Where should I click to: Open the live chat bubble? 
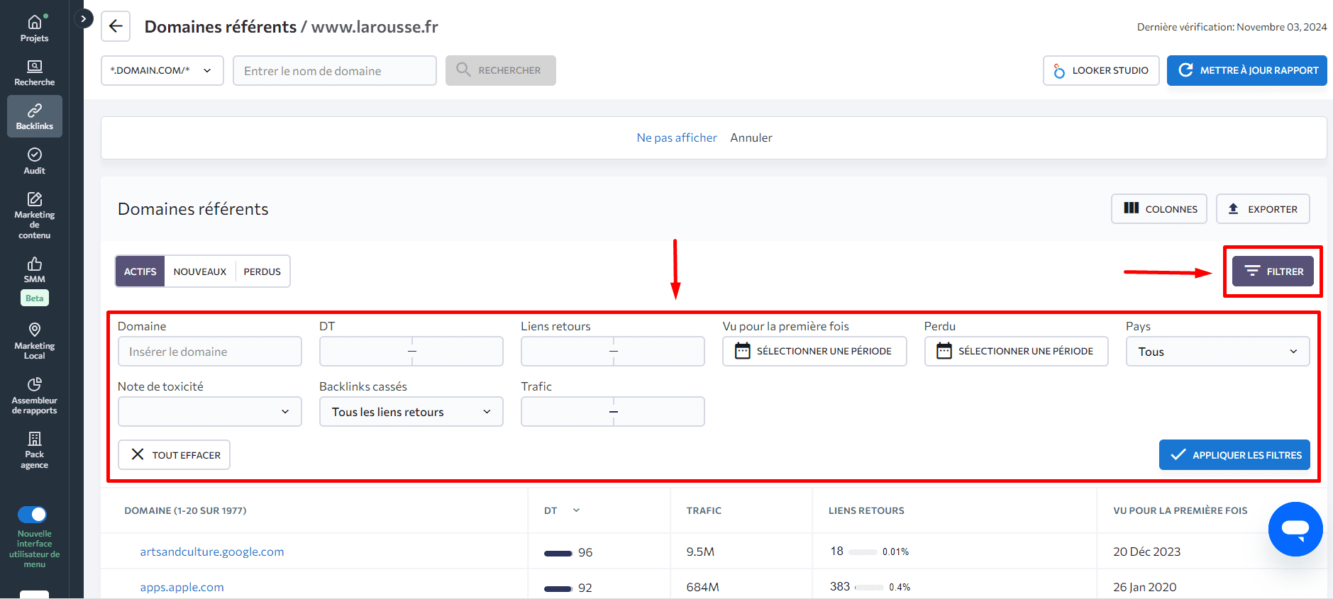pyautogui.click(x=1295, y=529)
